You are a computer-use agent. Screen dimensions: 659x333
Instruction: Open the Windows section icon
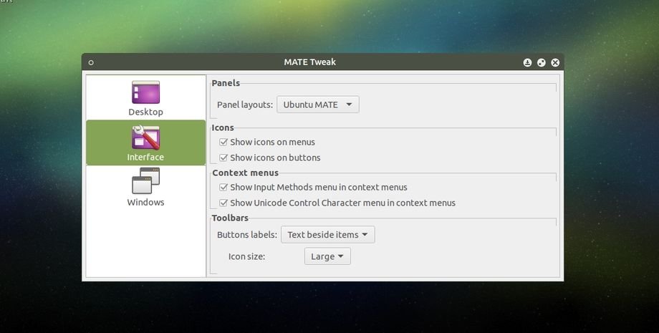pos(145,181)
